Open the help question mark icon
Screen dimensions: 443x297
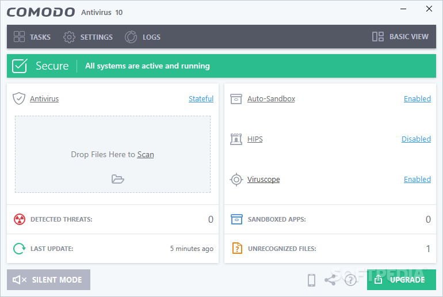coord(350,280)
